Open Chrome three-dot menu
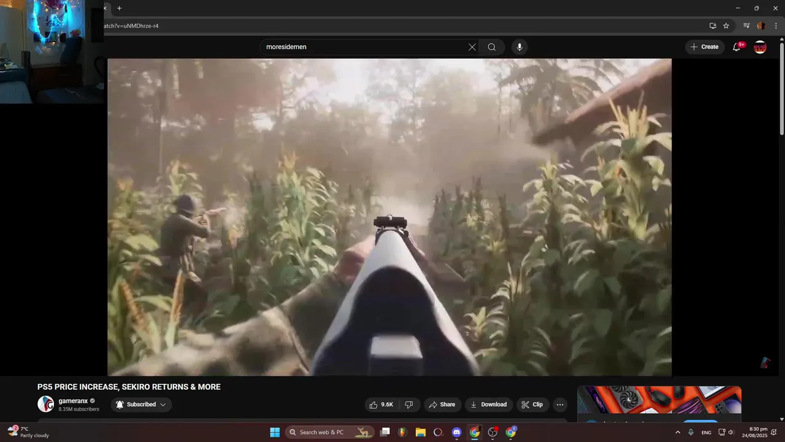This screenshot has width=785, height=442. click(776, 26)
